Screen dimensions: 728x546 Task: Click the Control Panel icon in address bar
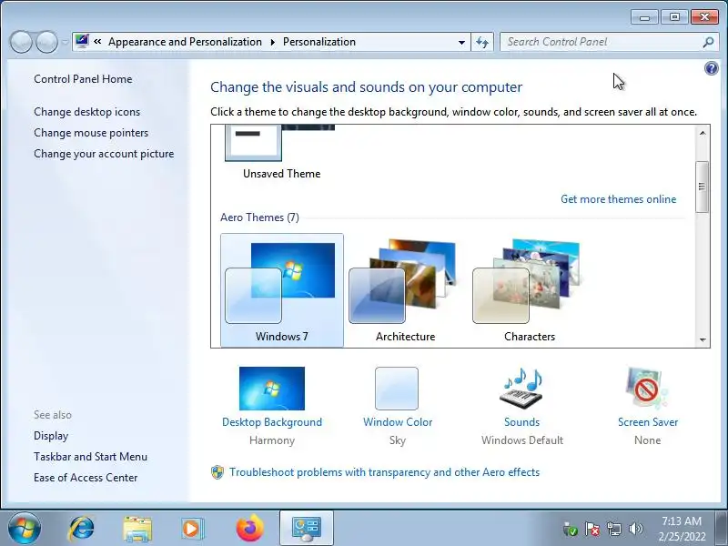82,41
